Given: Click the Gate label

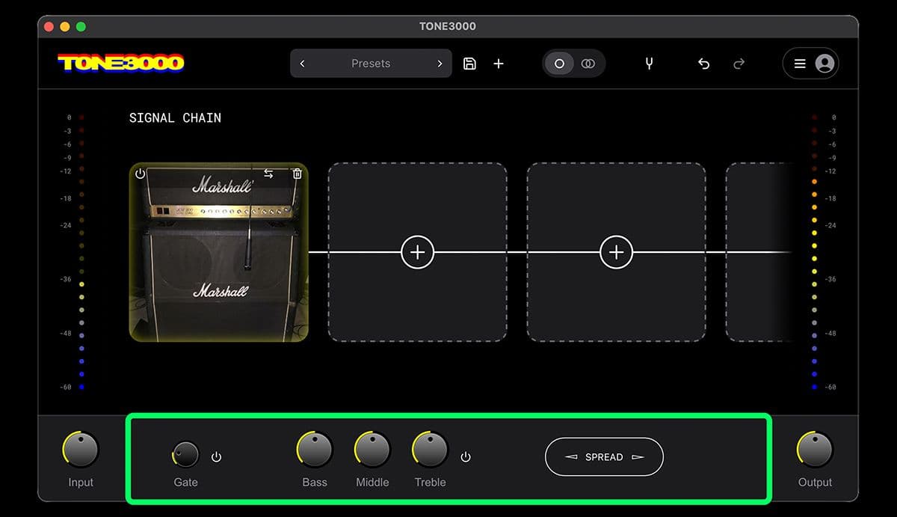Looking at the screenshot, I should pyautogui.click(x=185, y=483).
